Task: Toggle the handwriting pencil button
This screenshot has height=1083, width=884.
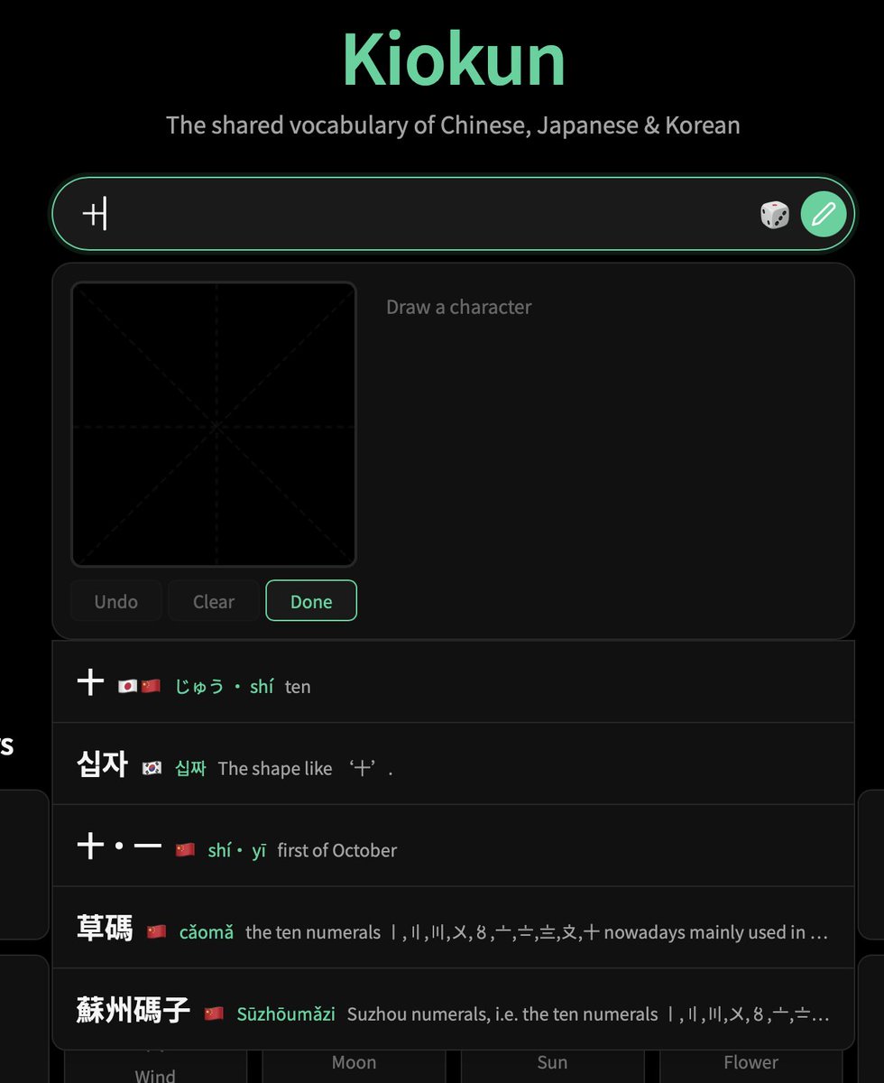Action: (x=824, y=215)
